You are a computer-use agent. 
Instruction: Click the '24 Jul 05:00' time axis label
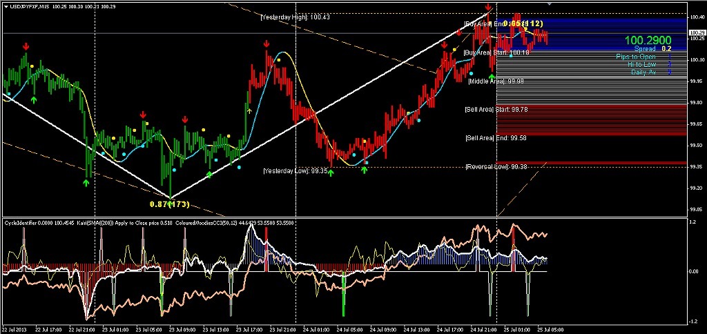point(351,329)
